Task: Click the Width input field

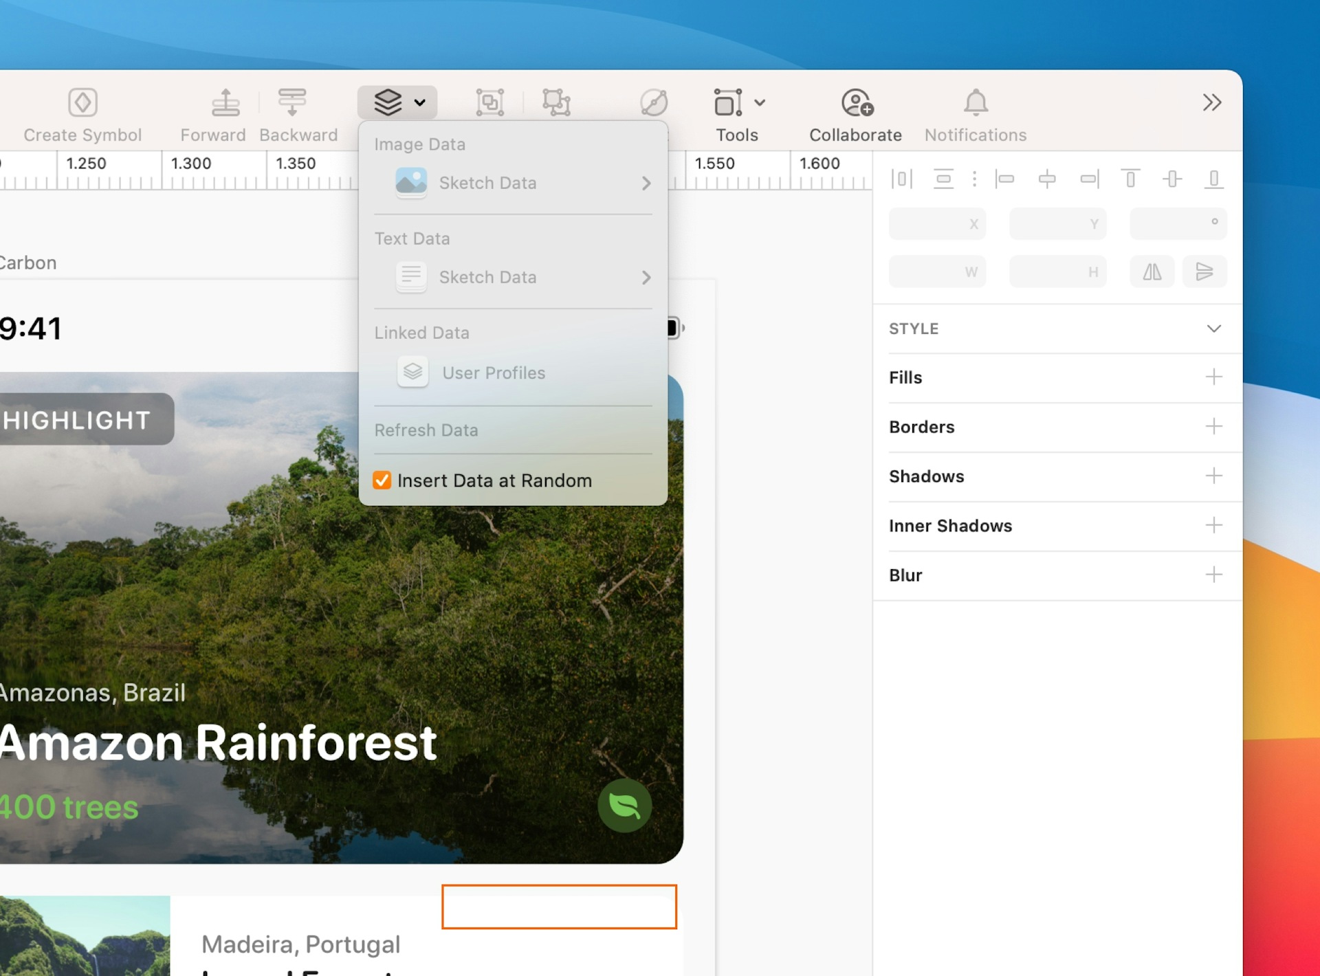Action: point(938,271)
